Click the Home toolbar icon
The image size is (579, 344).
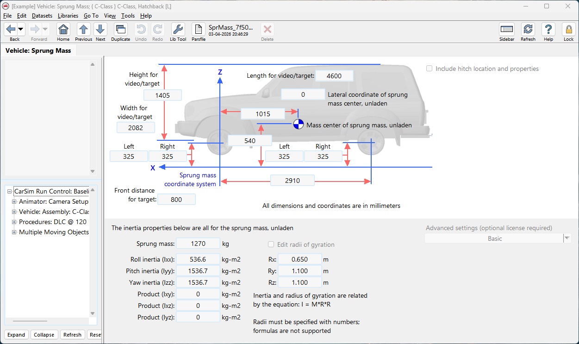(x=63, y=31)
